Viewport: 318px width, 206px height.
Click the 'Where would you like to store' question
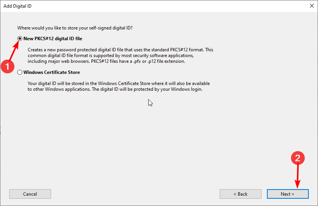click(75, 28)
